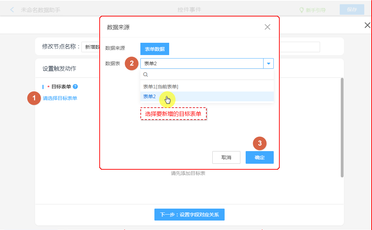This screenshot has width=372, height=230.
Task: Focus the 修改节点名称 text field
Action: coord(91,47)
